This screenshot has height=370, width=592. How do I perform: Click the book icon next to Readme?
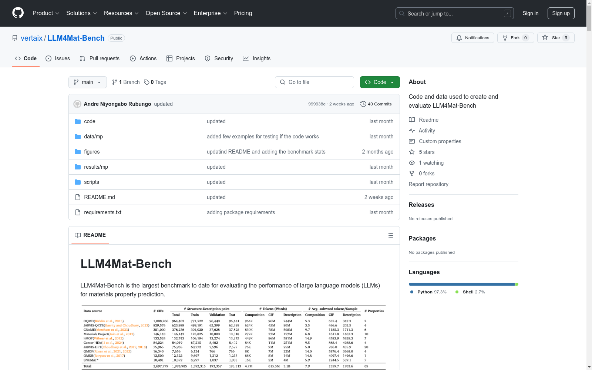tap(412, 120)
